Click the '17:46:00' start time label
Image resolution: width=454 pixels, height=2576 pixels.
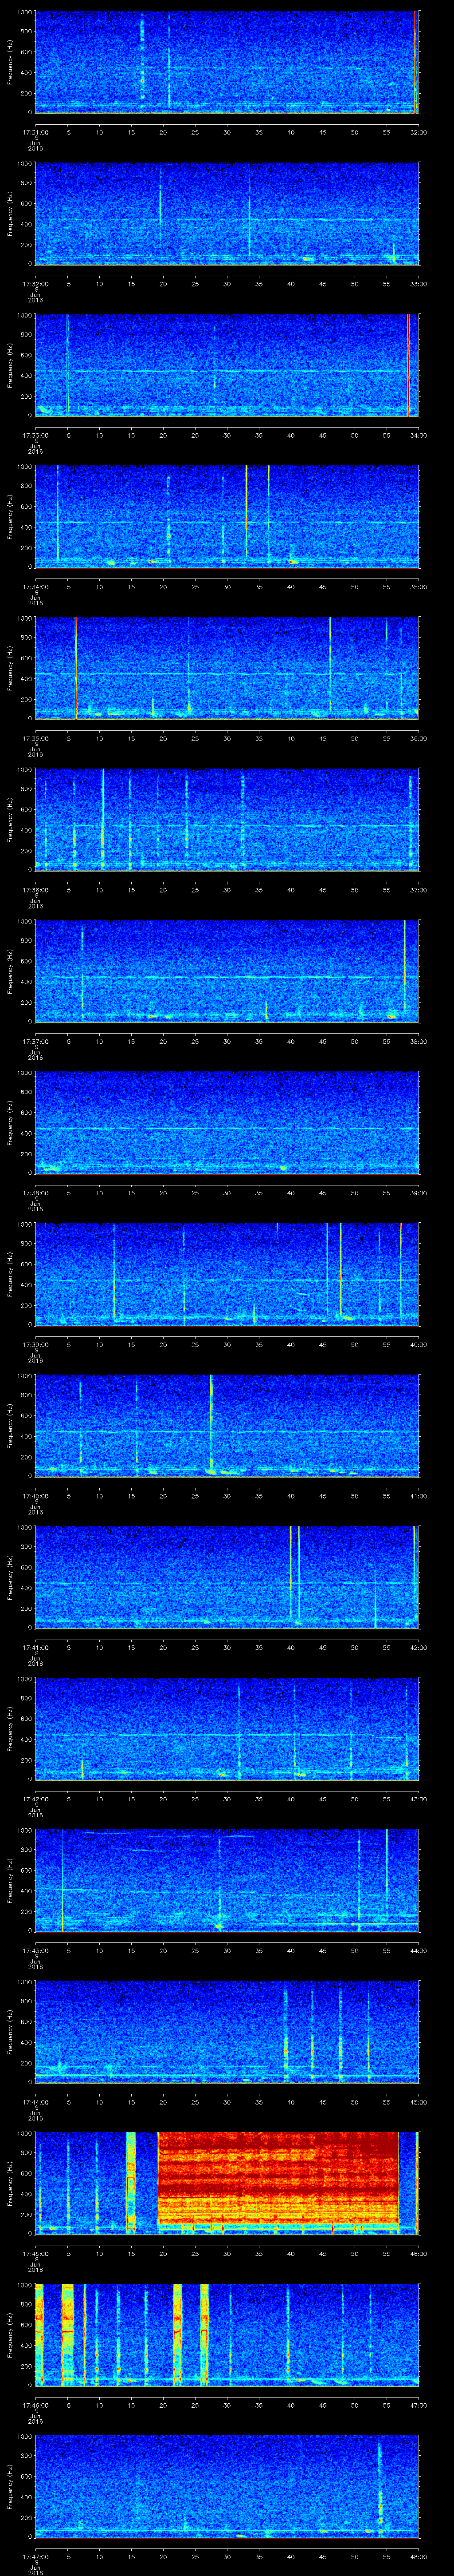pos(36,2405)
